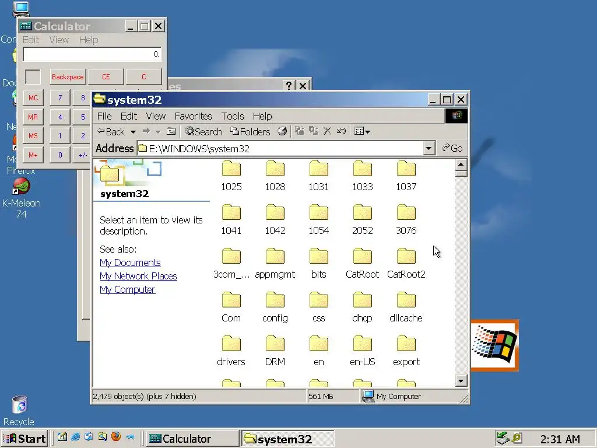Viewport: 597px width, 448px height.
Task: Click the 7 key in Calculator
Action: click(x=60, y=98)
